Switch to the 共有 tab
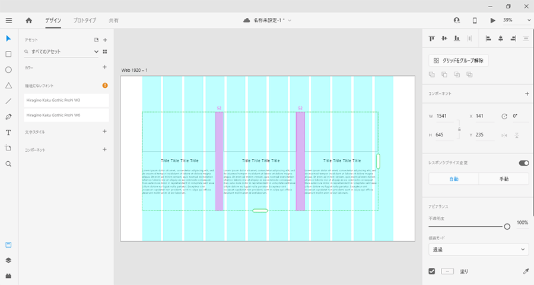534x285 pixels. pos(113,20)
